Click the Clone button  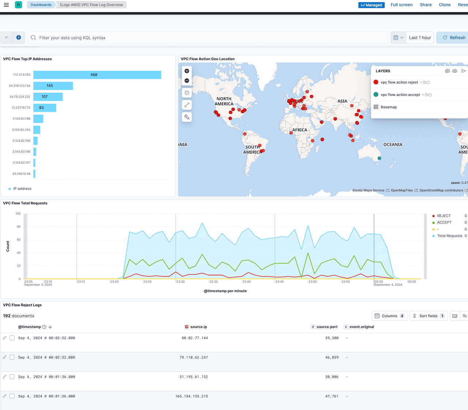pyautogui.click(x=445, y=5)
